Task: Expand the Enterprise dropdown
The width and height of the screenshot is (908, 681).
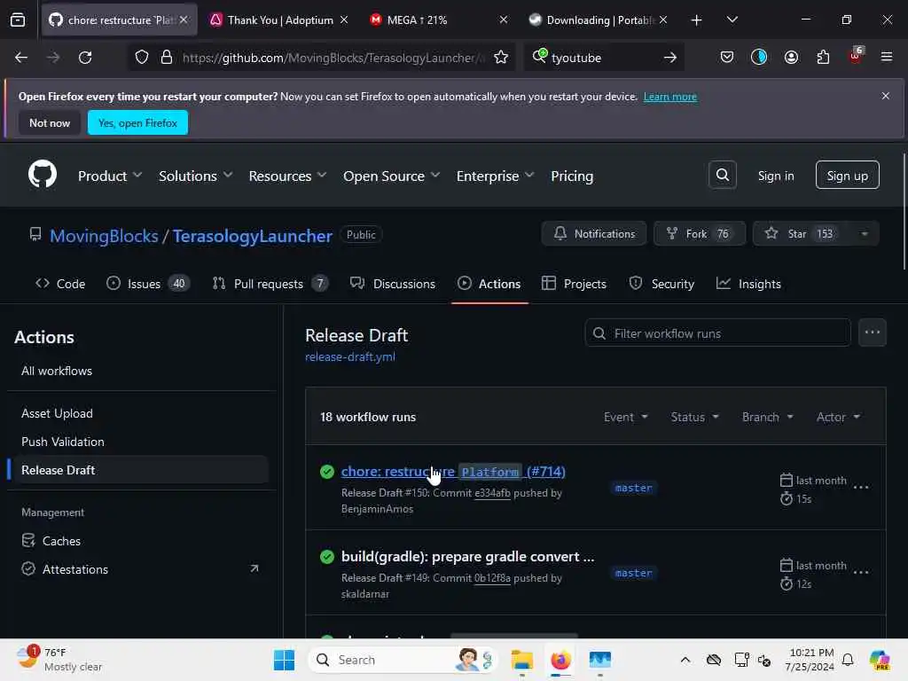Action: [495, 176]
